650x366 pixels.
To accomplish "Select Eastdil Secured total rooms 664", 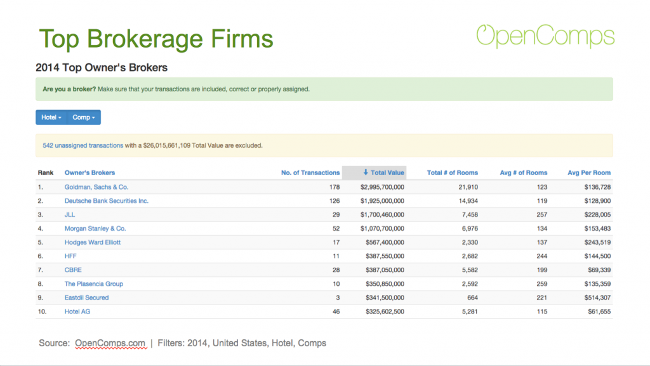I will pos(472,297).
